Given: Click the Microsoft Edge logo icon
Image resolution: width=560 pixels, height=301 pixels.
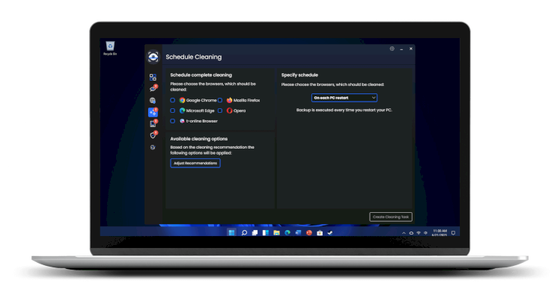Looking at the screenshot, I should 182,111.
